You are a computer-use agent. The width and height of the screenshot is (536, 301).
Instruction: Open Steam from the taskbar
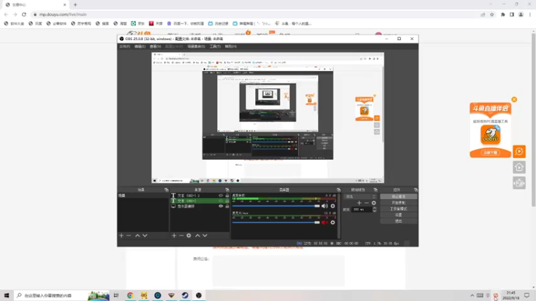pyautogui.click(x=185, y=295)
